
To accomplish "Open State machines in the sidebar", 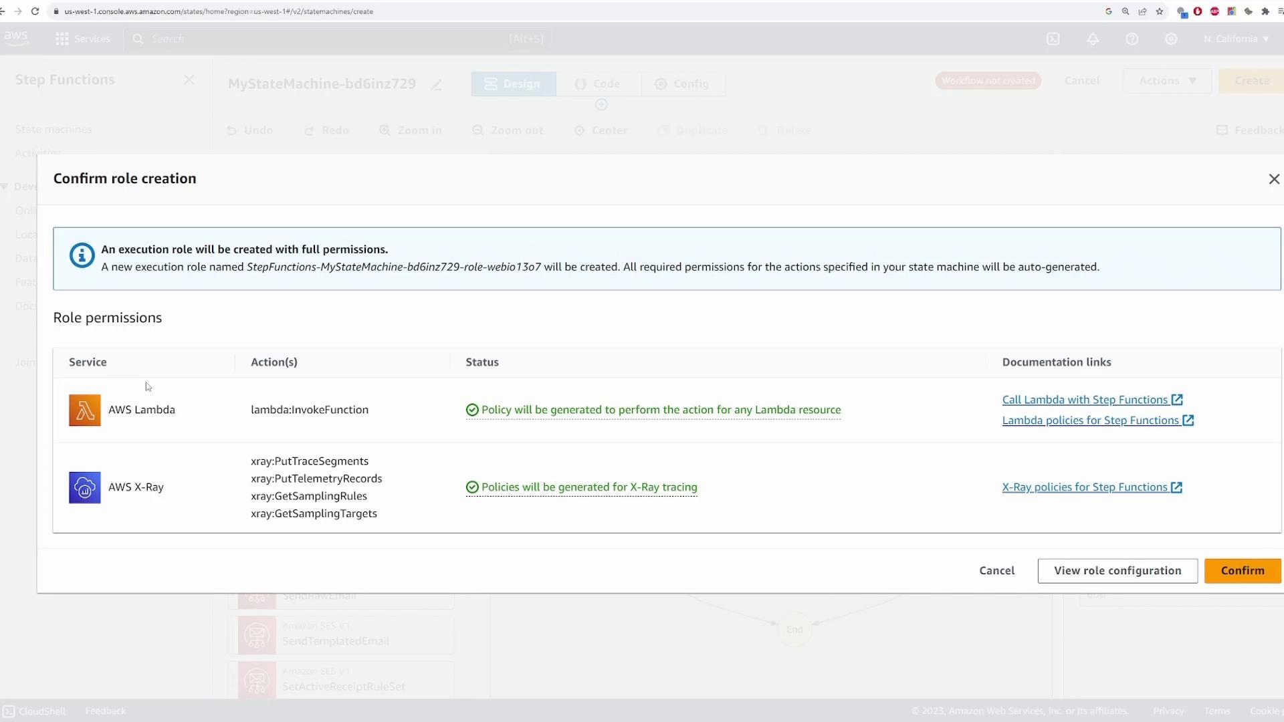I will click(x=53, y=129).
